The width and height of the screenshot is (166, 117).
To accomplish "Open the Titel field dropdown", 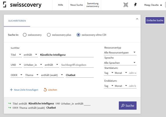I will click(x=16, y=55).
